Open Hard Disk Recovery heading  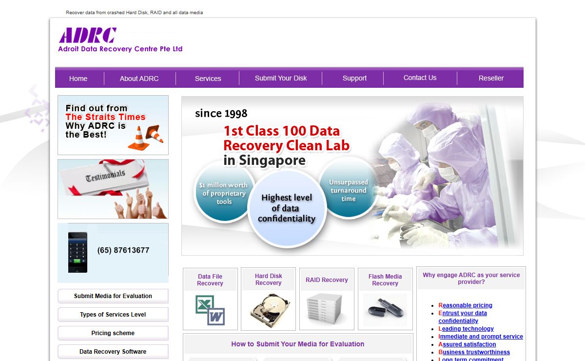pyautogui.click(x=269, y=280)
